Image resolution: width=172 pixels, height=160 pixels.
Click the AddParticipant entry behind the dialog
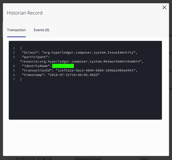click(x=88, y=159)
